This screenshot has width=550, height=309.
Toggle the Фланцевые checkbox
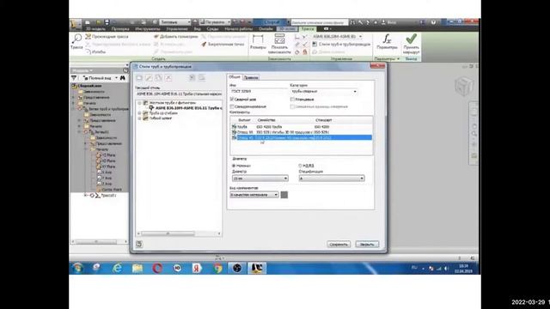pos(292,100)
